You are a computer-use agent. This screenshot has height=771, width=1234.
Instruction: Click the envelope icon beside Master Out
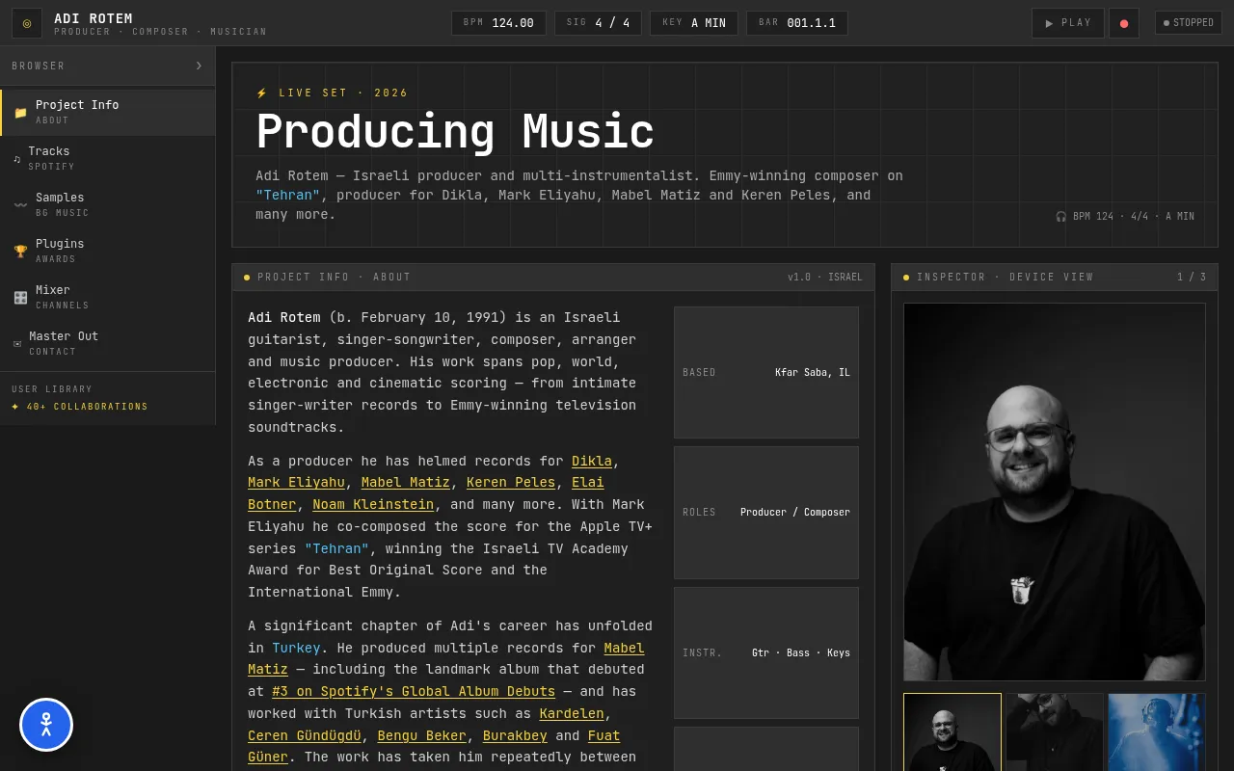(x=17, y=344)
